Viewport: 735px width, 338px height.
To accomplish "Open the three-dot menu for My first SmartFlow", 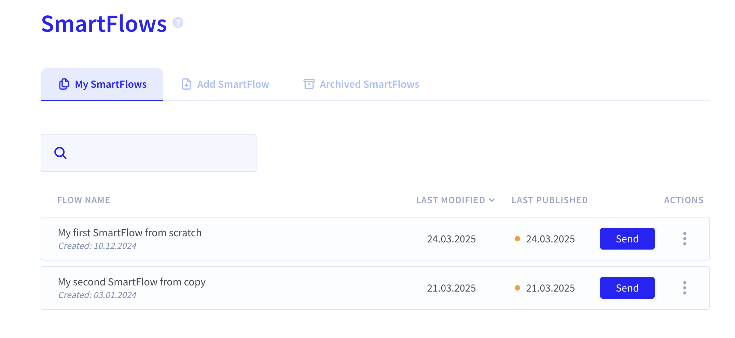I will [x=685, y=239].
